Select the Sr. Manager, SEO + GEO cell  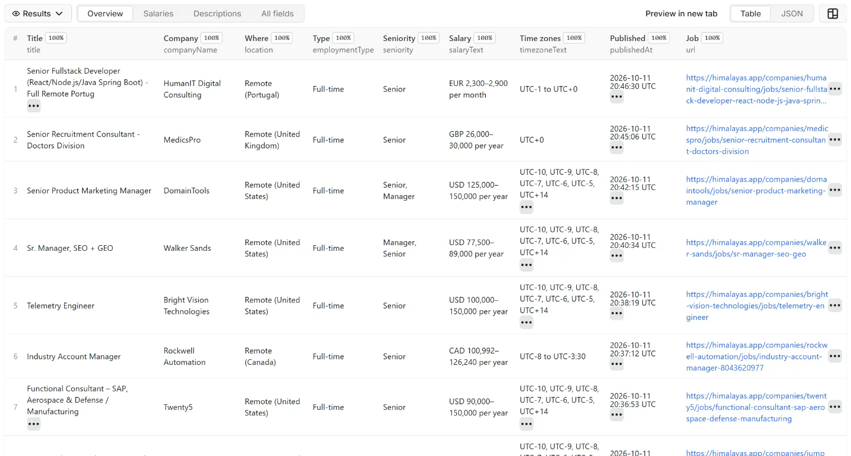70,248
